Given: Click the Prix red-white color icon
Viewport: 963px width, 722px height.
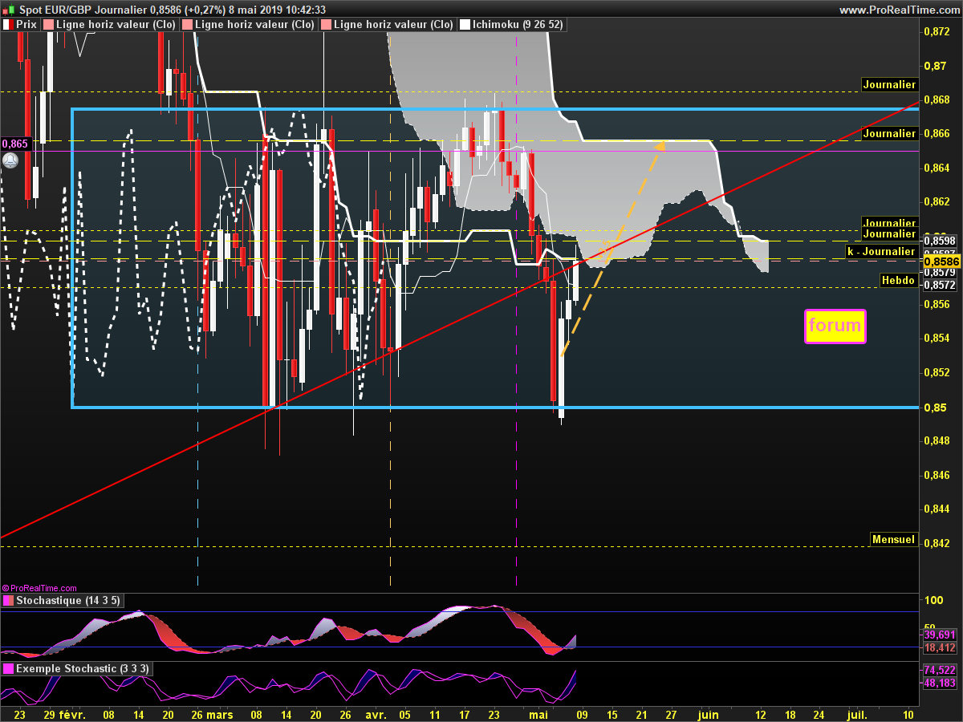Looking at the screenshot, I should (x=8, y=25).
